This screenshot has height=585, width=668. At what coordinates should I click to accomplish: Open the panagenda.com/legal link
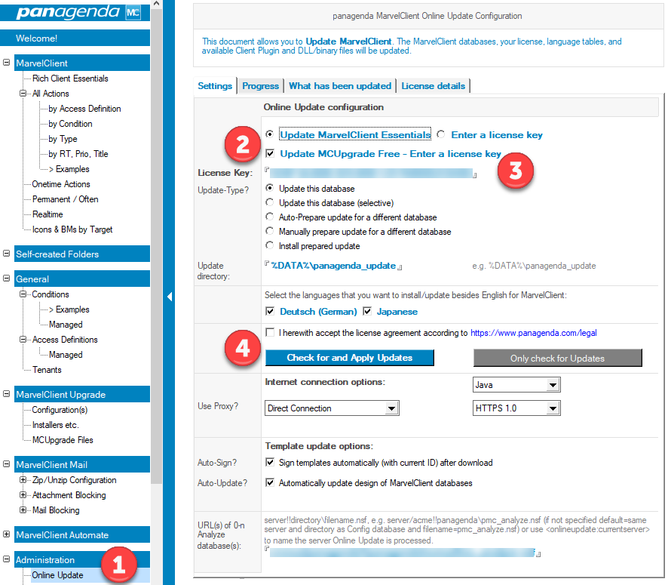(x=533, y=333)
